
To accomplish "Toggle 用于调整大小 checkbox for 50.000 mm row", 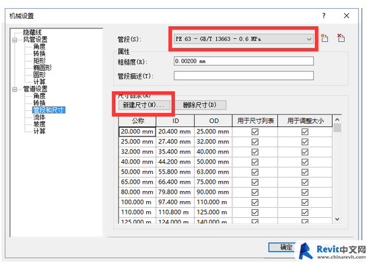I will (305, 172).
